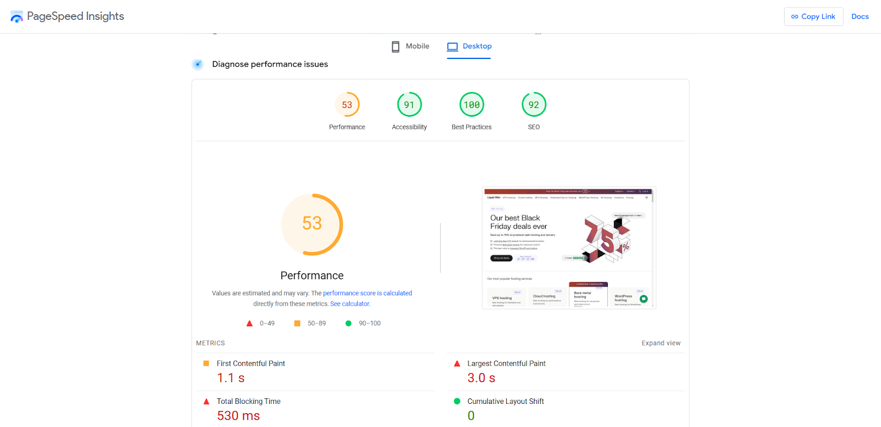Click the Performance label under score 53
The height and width of the screenshot is (427, 881).
click(x=347, y=127)
